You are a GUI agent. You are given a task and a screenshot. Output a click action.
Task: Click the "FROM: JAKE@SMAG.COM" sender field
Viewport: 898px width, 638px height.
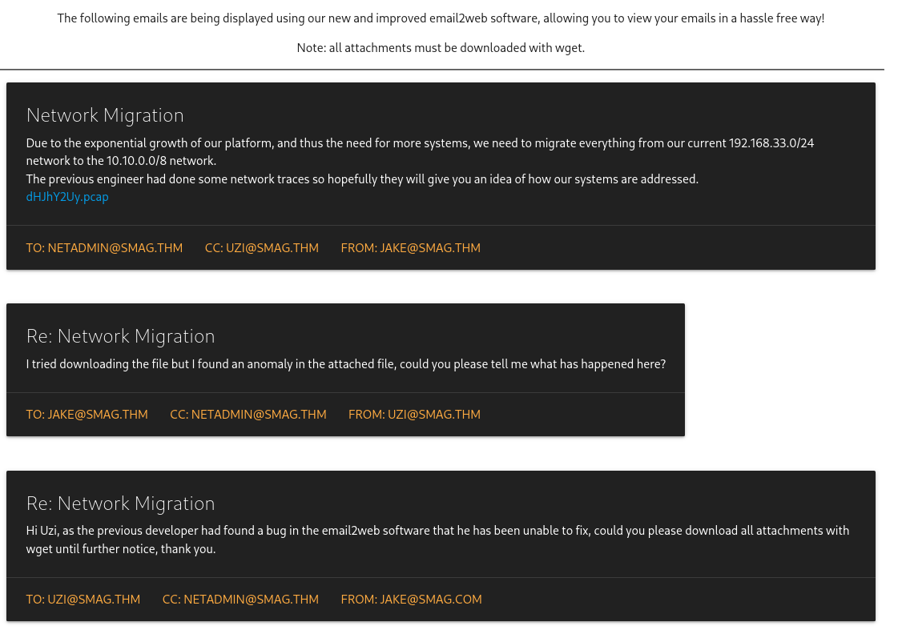tap(411, 600)
